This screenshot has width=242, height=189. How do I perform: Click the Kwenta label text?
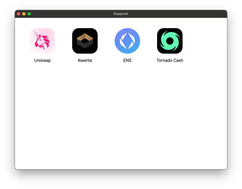[x=85, y=60]
